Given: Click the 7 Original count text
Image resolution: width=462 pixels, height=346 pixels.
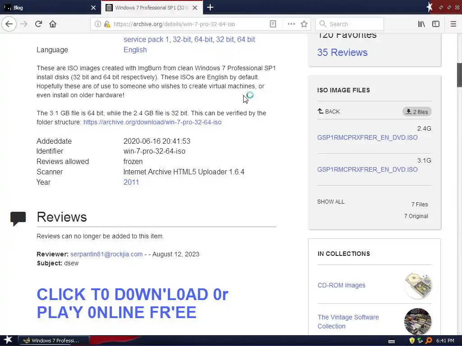Looking at the screenshot, I should coord(416,216).
